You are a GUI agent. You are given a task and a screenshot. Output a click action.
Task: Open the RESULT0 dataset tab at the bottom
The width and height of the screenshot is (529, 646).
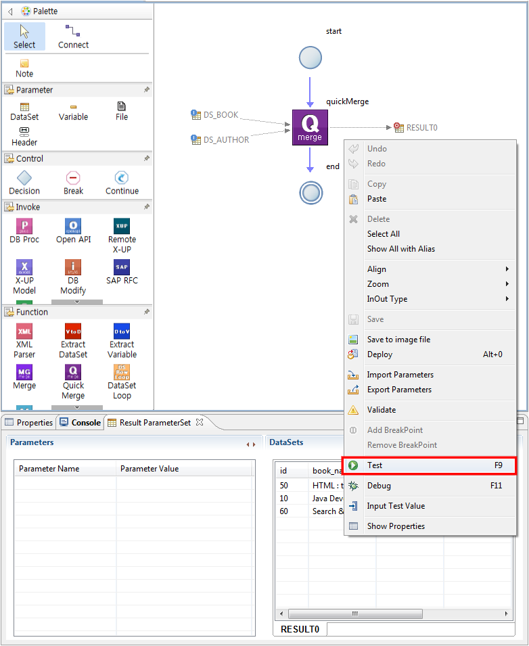coord(300,630)
